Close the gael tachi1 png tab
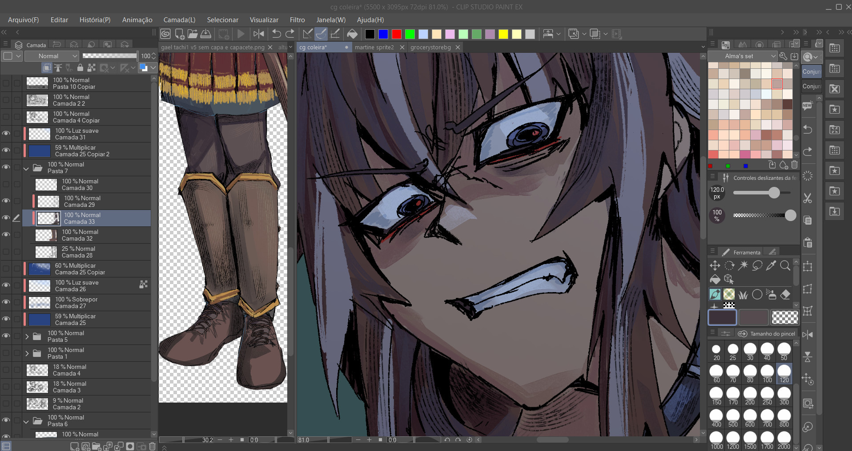This screenshot has height=451, width=852. click(270, 47)
